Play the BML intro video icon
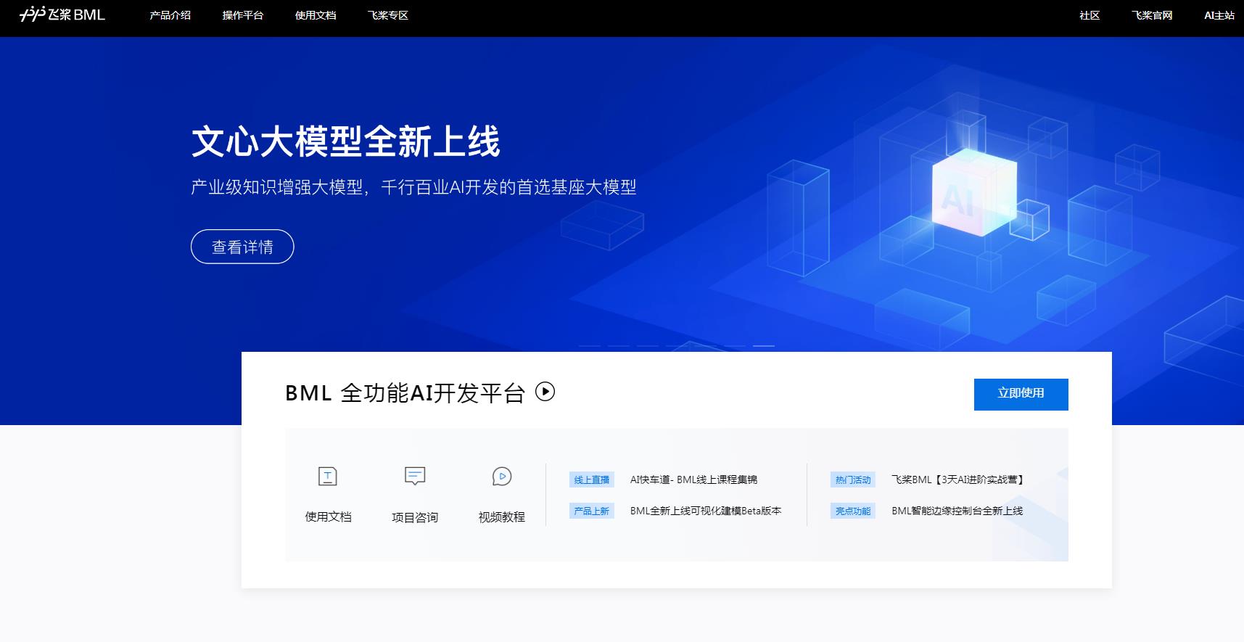The width and height of the screenshot is (1244, 642). pyautogui.click(x=545, y=392)
